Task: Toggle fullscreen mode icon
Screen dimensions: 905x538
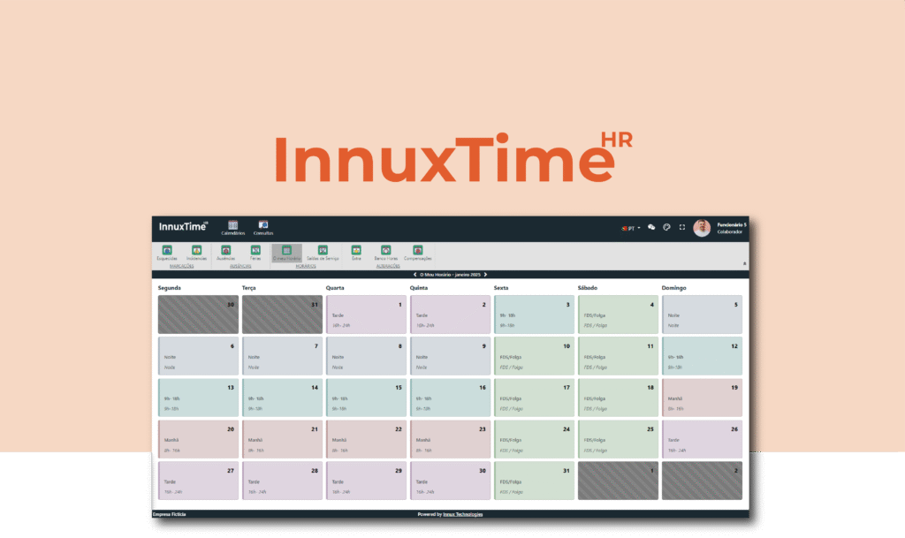Action: point(682,228)
